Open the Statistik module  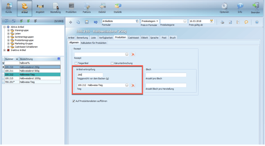118,8
